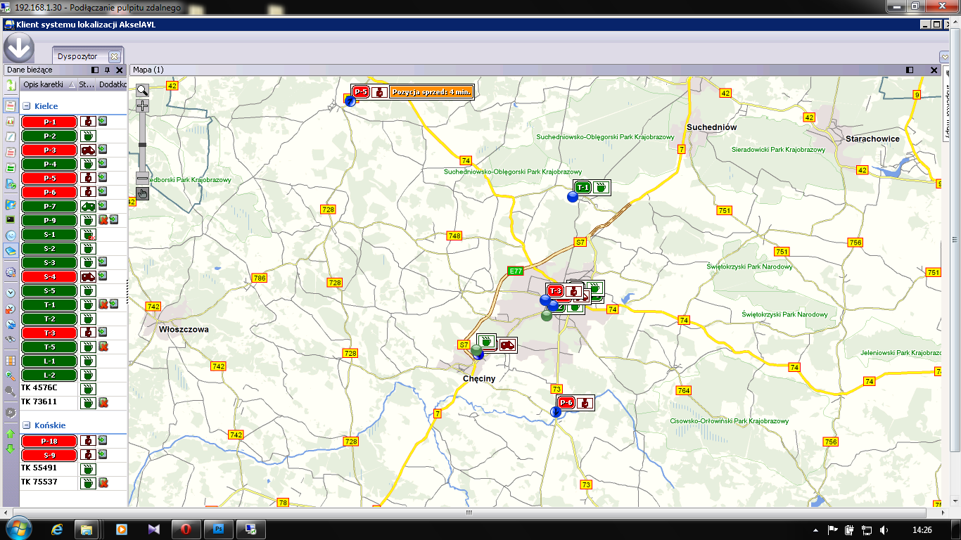Click the map's horizontal scrollbar at the bottom

pos(469,513)
